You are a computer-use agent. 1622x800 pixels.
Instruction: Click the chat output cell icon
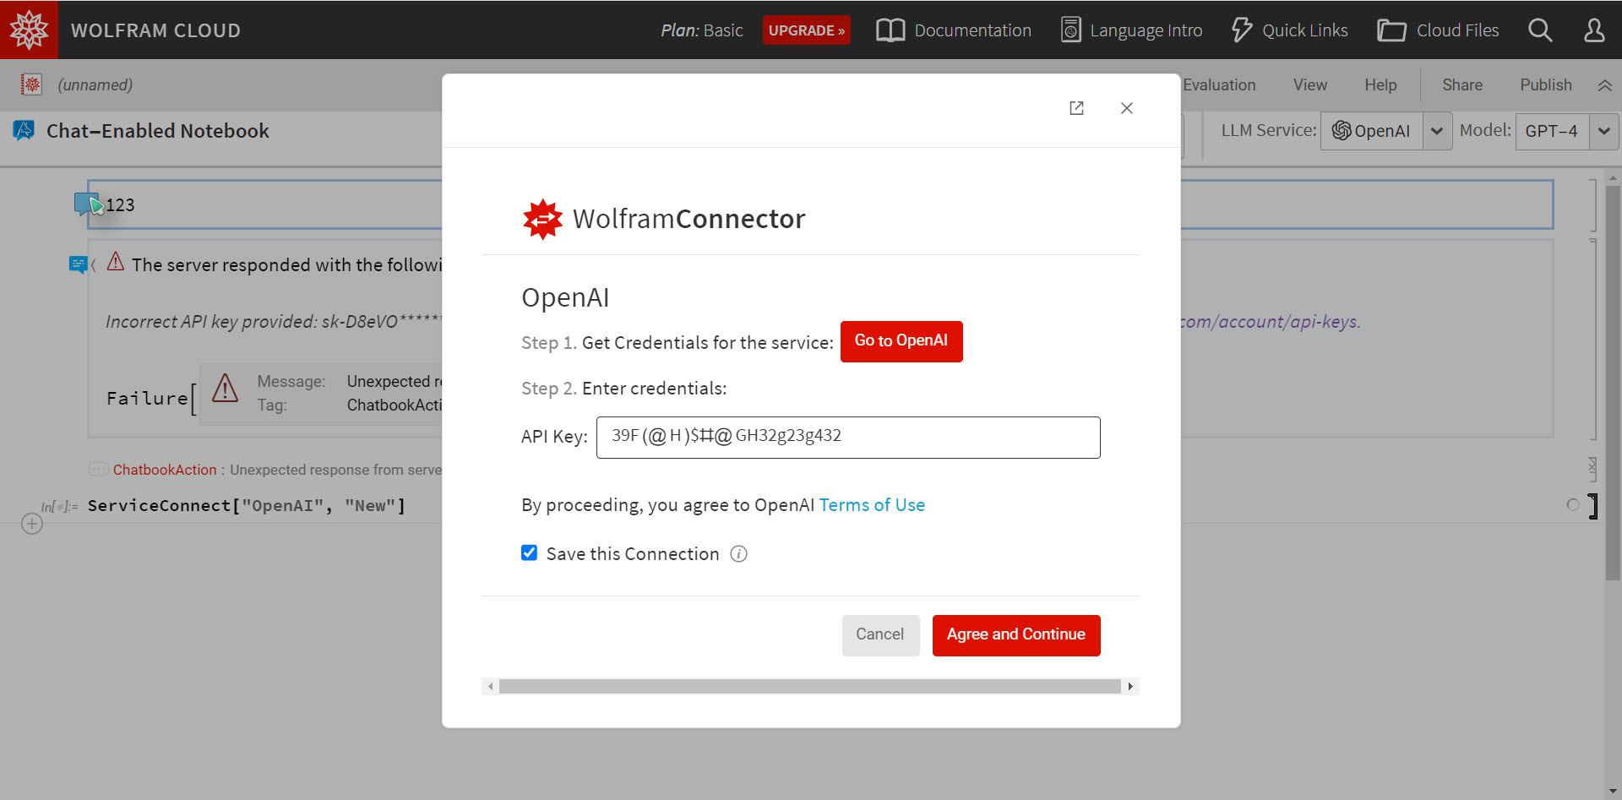pyautogui.click(x=78, y=264)
